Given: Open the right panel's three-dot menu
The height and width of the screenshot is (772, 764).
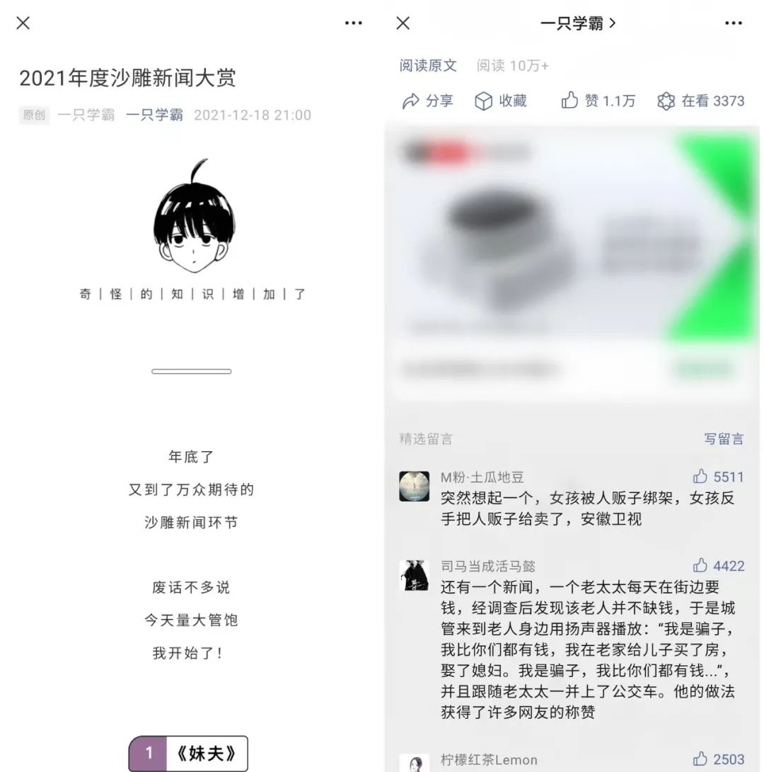Looking at the screenshot, I should point(734,23).
